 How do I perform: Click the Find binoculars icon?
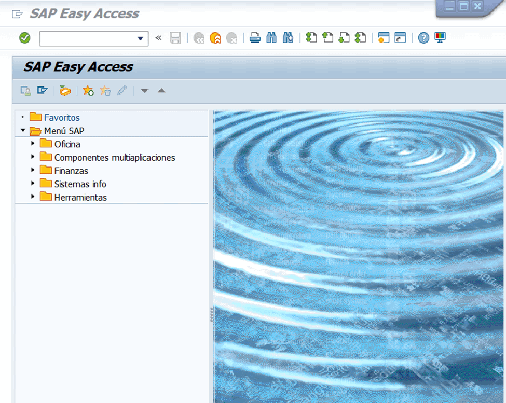point(271,38)
